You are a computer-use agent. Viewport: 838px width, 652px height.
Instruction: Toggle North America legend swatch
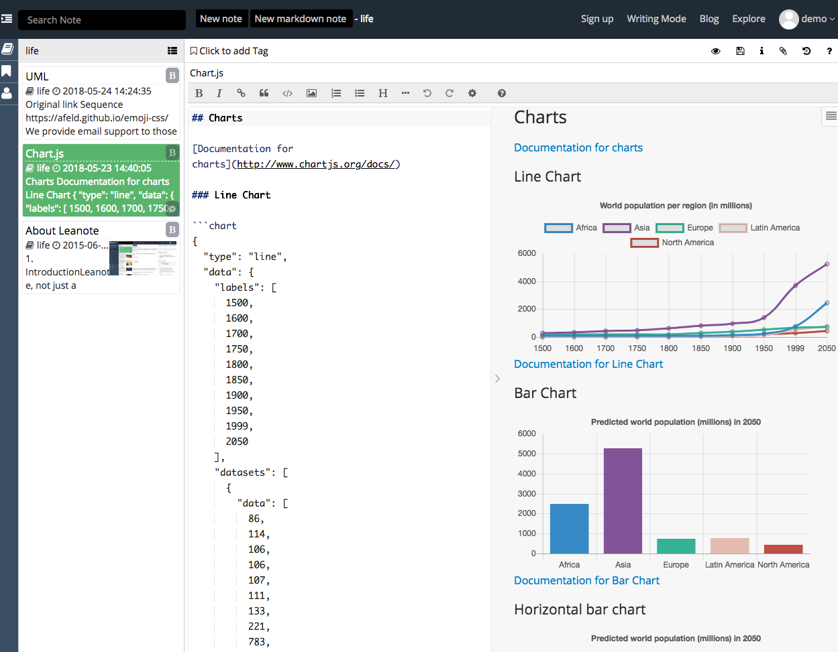point(644,243)
